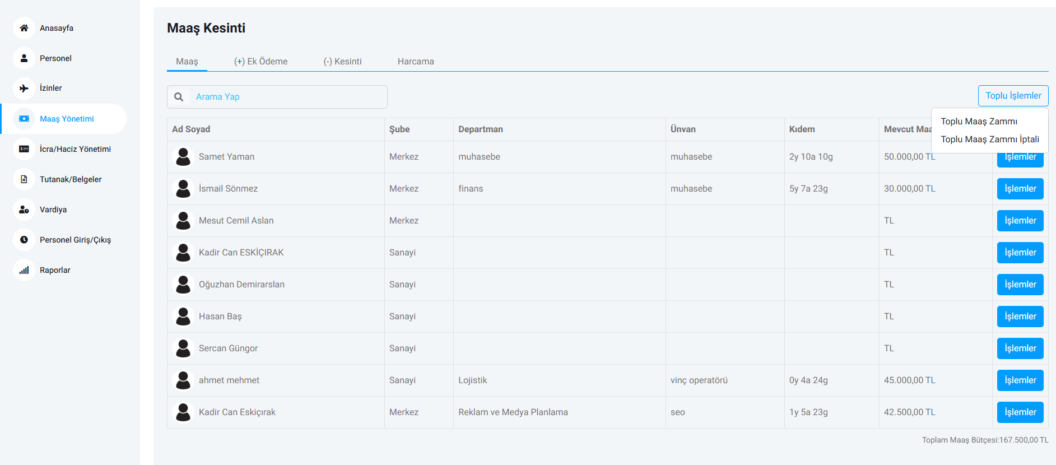Image resolution: width=1056 pixels, height=465 pixels.
Task: Choose Toplu Maaş Zammı option
Action: [x=979, y=122]
